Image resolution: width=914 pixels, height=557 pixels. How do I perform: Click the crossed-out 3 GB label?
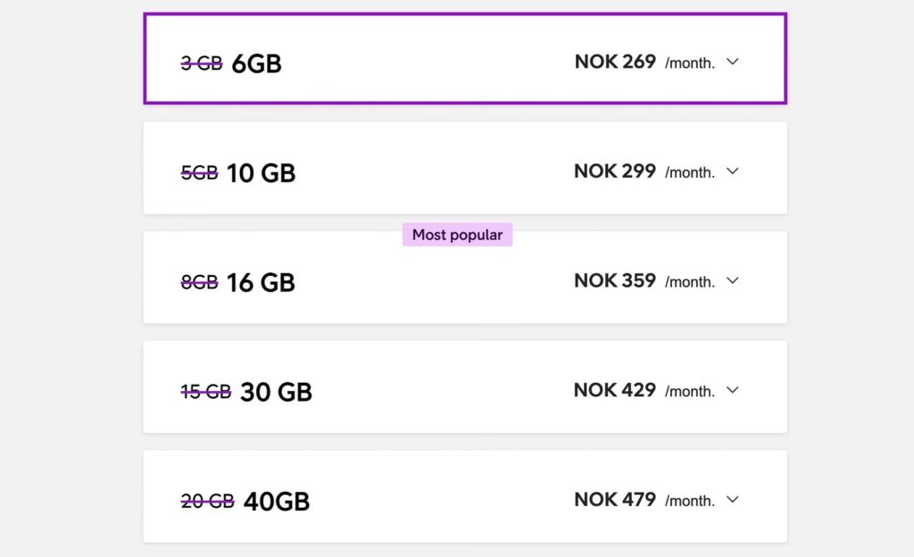point(201,63)
